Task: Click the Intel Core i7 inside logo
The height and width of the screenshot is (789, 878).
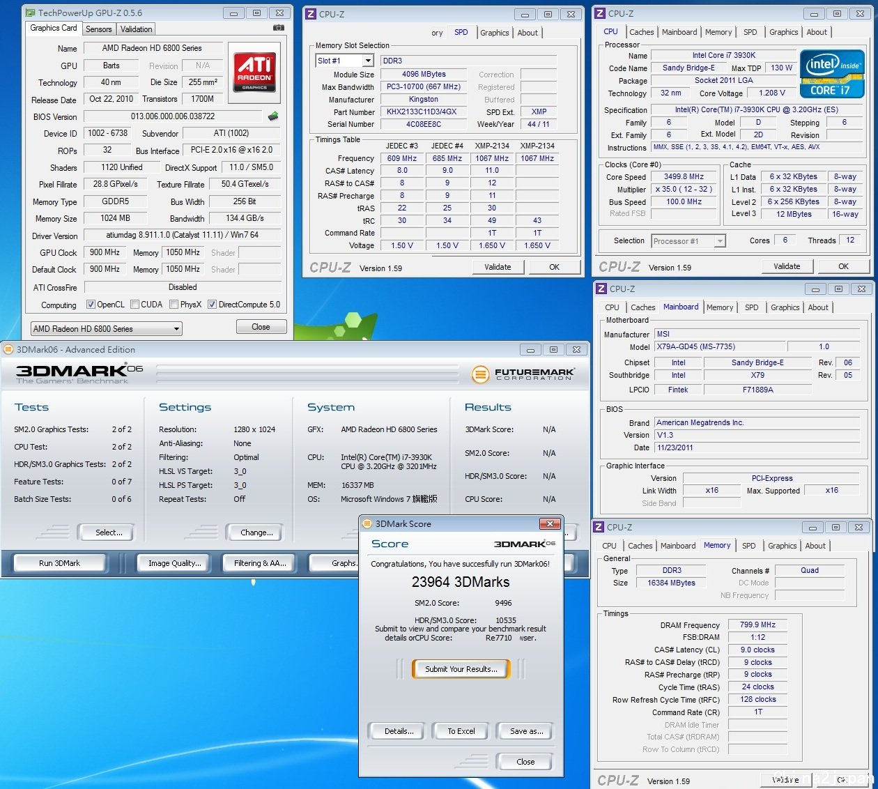Action: [833, 74]
